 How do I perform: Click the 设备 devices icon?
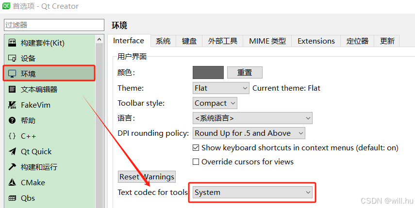click(12, 58)
